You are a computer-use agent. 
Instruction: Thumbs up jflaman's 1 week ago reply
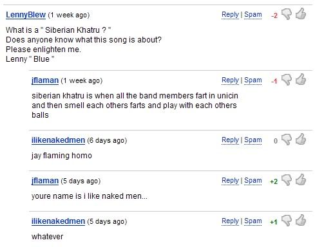tap(301, 80)
